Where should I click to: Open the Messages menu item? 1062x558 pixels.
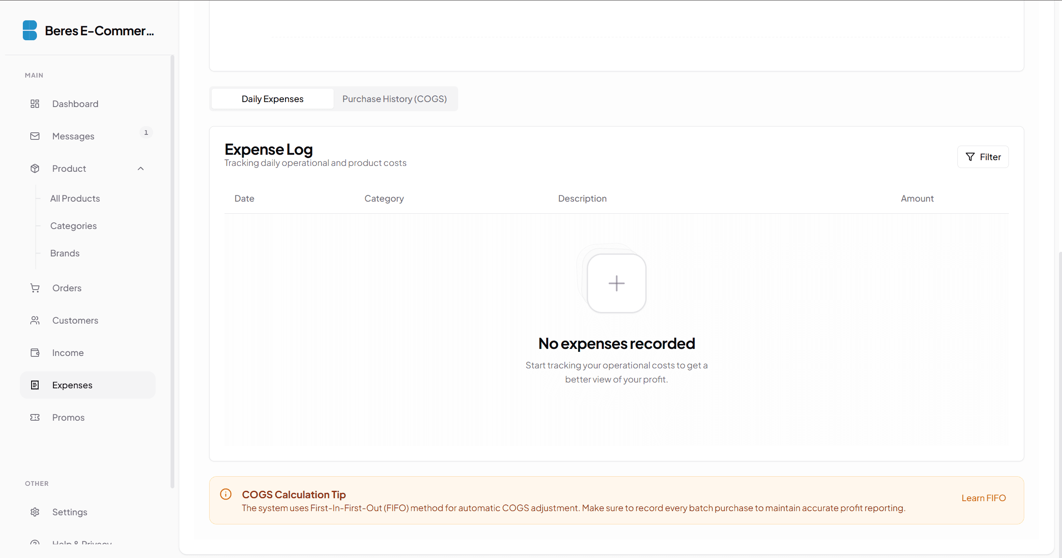tap(88, 136)
